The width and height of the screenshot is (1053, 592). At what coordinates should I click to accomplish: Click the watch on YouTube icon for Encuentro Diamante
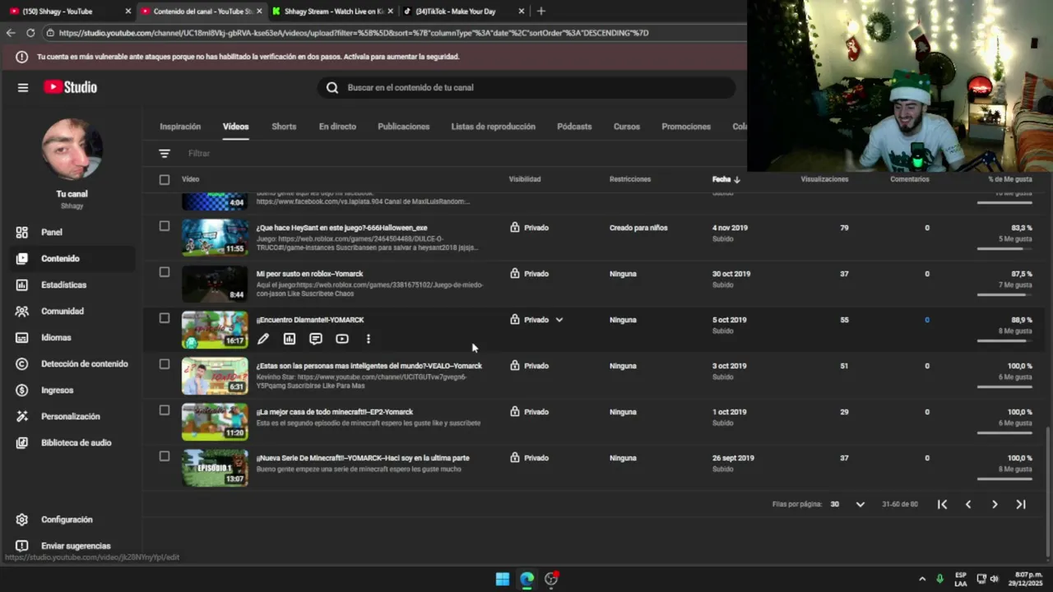342,339
